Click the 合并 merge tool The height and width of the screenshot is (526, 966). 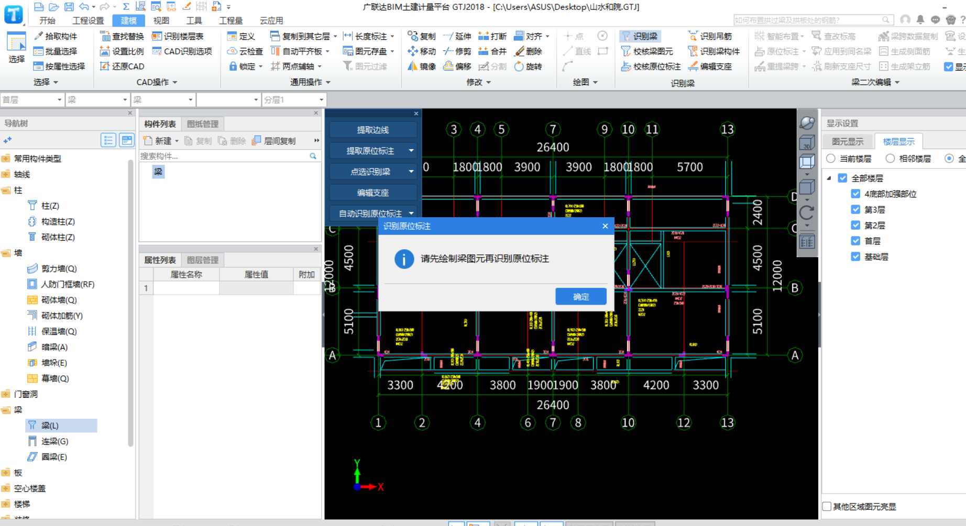(x=492, y=51)
